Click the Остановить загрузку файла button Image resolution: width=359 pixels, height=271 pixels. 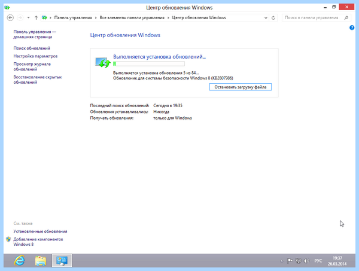pos(241,87)
